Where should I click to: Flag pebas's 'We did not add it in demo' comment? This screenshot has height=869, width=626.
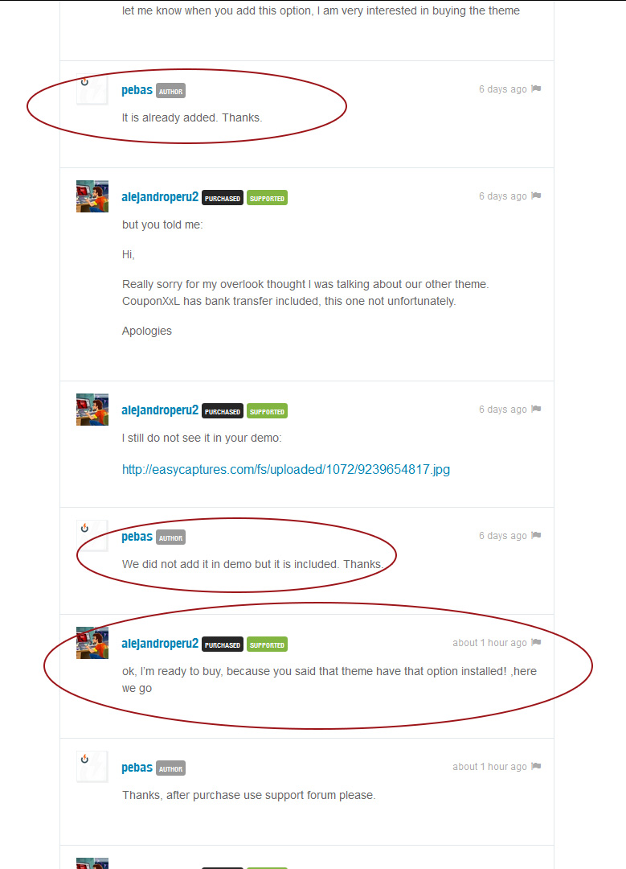[x=536, y=535]
